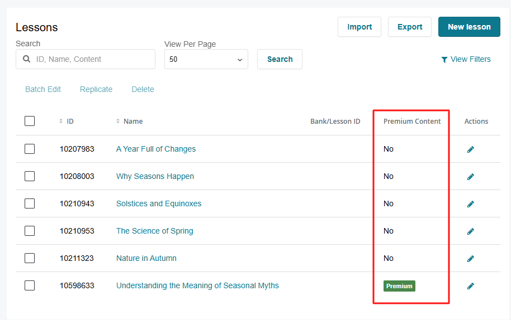
Task: Check the box for lesson 10207983
Action: tap(30, 149)
